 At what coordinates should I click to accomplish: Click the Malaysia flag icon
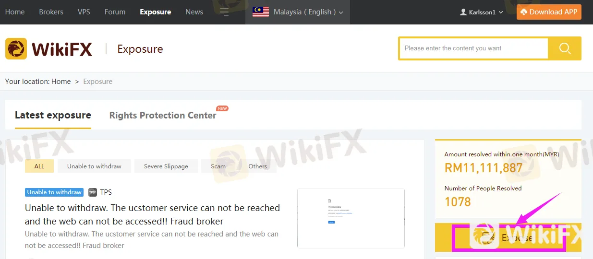coord(261,12)
